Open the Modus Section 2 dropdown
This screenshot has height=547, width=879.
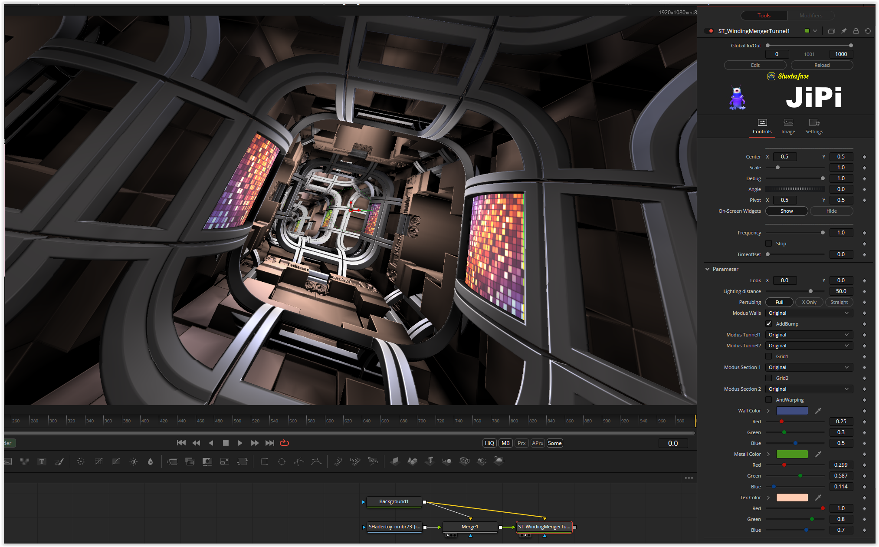tap(809, 389)
